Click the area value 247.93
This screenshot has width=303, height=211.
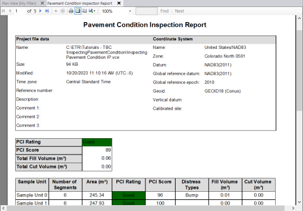point(97,203)
